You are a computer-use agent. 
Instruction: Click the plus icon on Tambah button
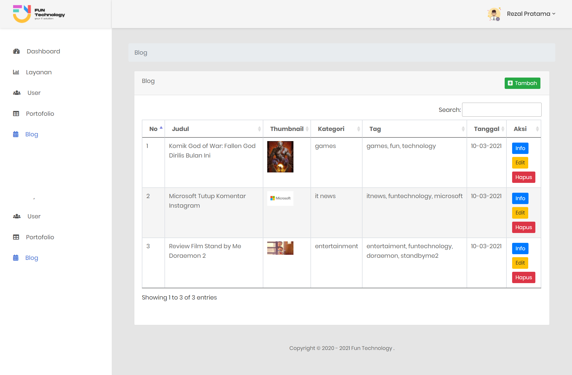tap(510, 83)
